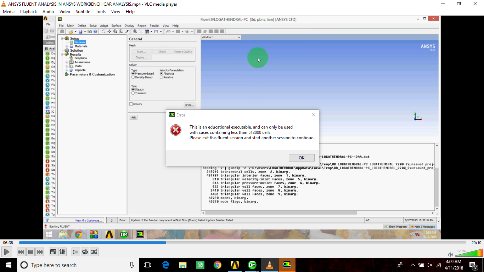Open Fluent Solve menu
Image resolution: width=484 pixels, height=272 pixels.
[x=93, y=26]
